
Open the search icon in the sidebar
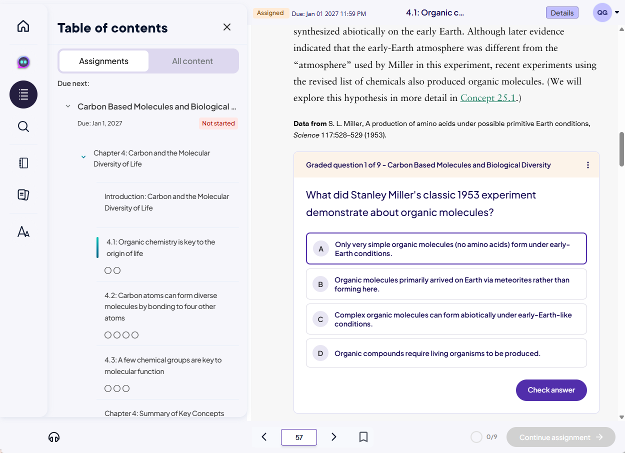[23, 126]
